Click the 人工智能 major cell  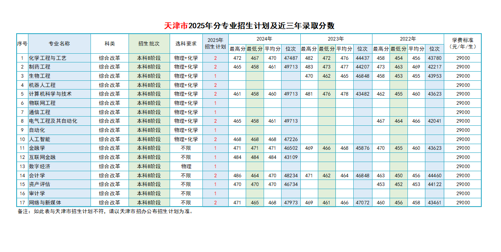point(40,139)
